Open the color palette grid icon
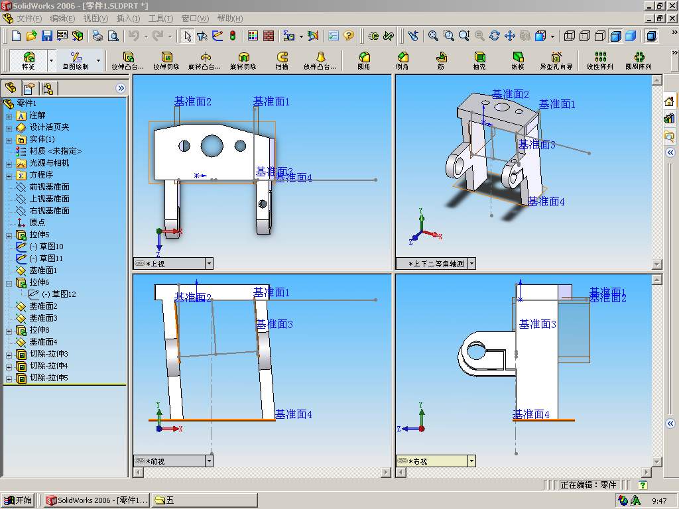The image size is (679, 509). pos(253,36)
